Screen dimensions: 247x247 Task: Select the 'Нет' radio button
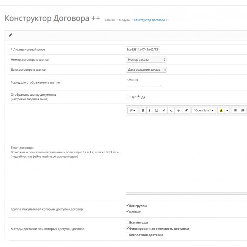click(x=128, y=97)
